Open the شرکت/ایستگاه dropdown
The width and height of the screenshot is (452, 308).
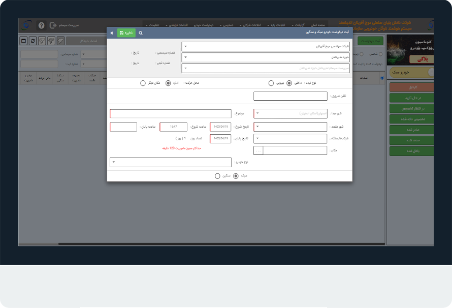pyautogui.click(x=290, y=138)
